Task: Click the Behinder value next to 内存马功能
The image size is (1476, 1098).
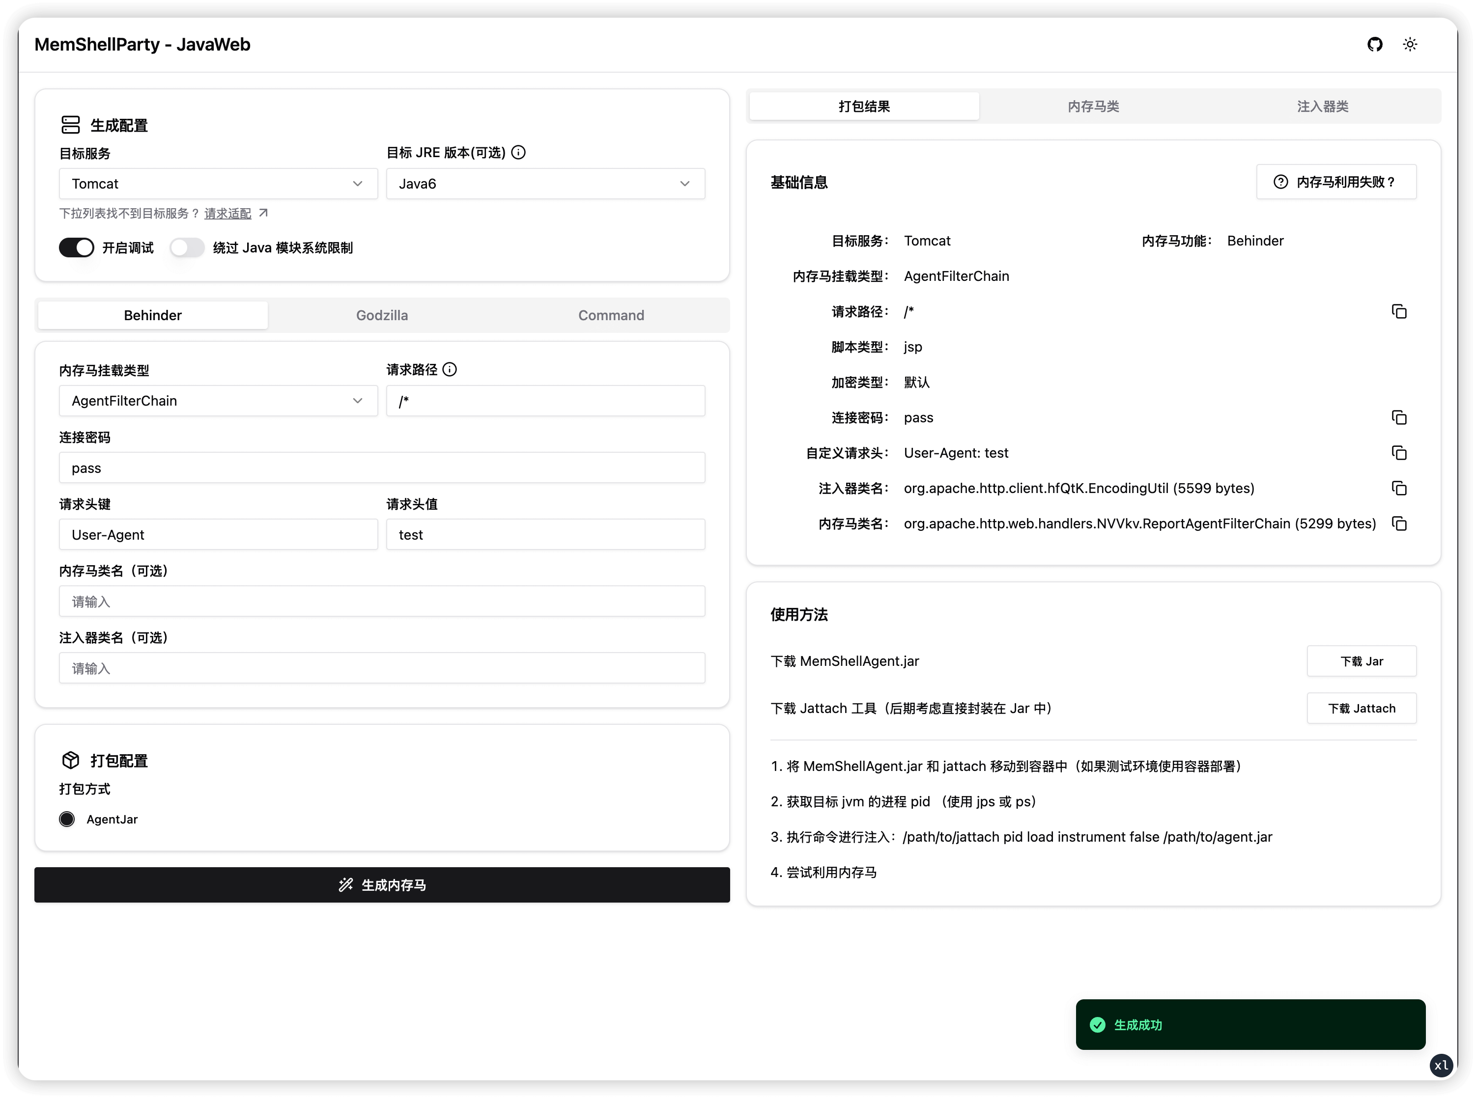Action: (x=1255, y=241)
